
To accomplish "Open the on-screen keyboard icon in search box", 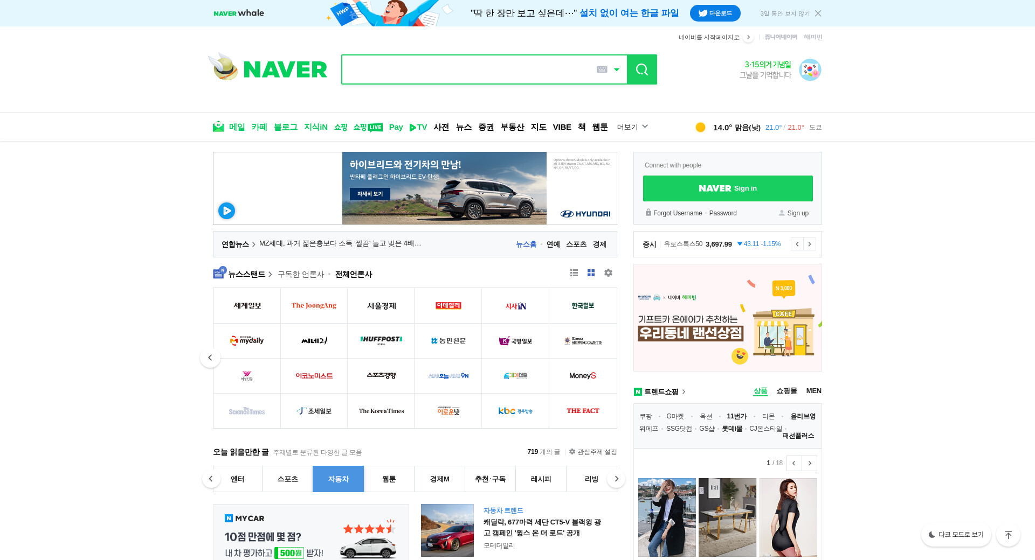I will [602, 69].
